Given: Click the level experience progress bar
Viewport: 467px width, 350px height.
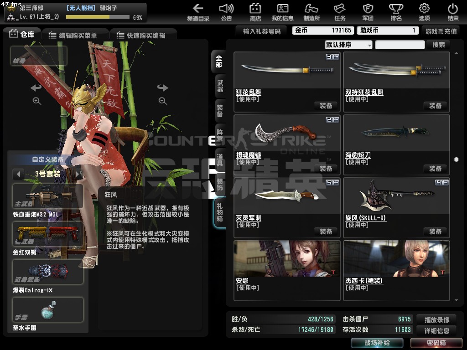Looking at the screenshot, I should [x=98, y=17].
